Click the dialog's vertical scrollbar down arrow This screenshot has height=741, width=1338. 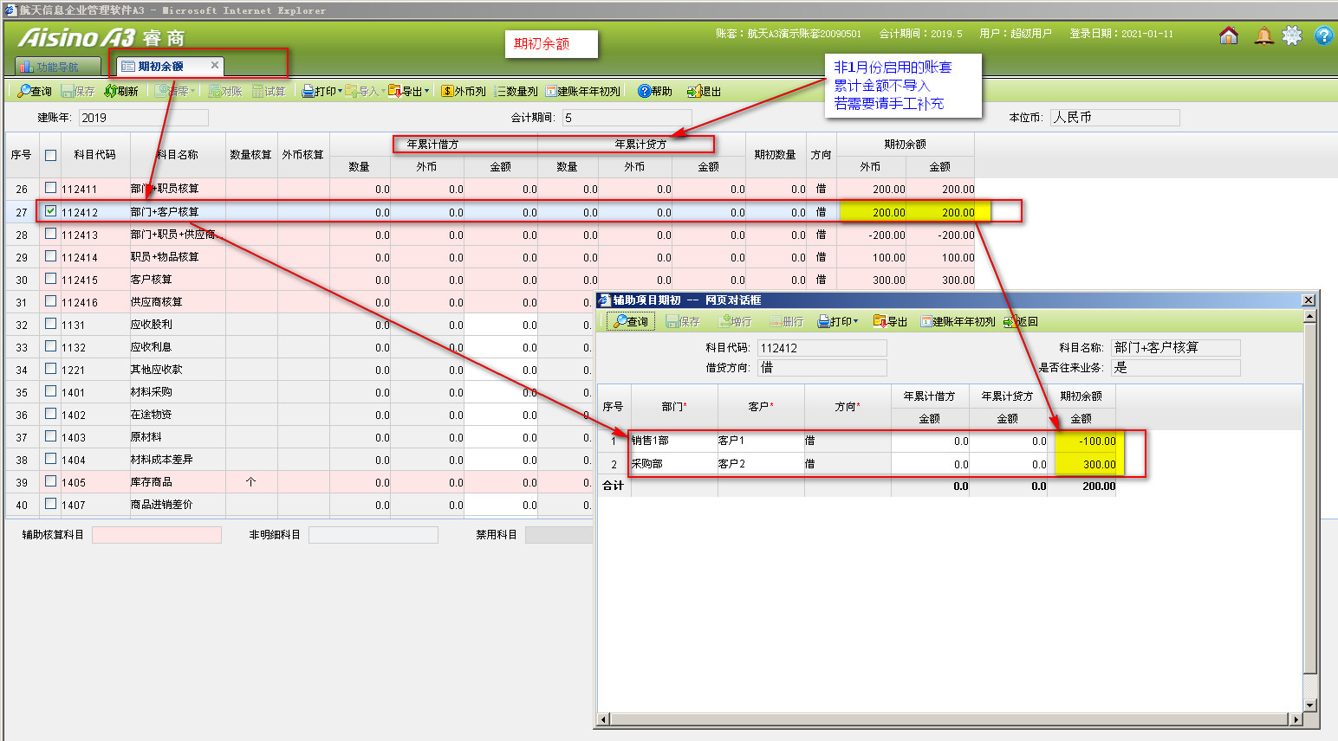point(1309,706)
